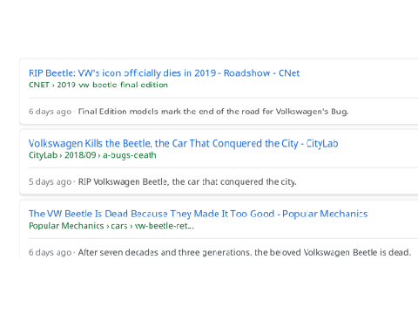The image size is (418, 314).
Task: Select the Final Edition models snippet text
Action: point(213,112)
